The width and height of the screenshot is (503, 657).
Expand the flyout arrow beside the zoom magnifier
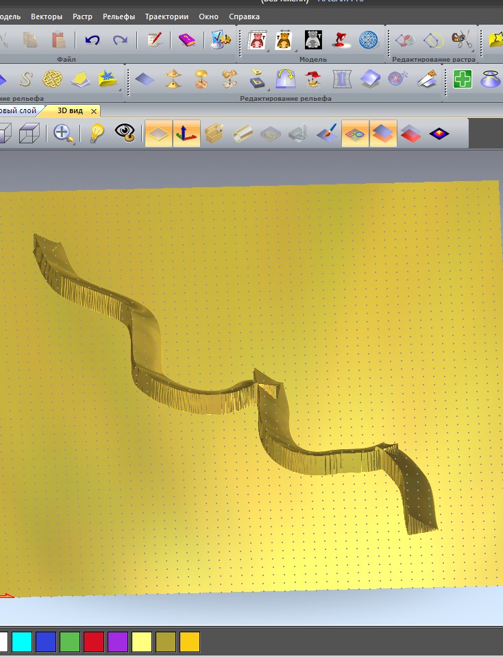click(x=74, y=144)
